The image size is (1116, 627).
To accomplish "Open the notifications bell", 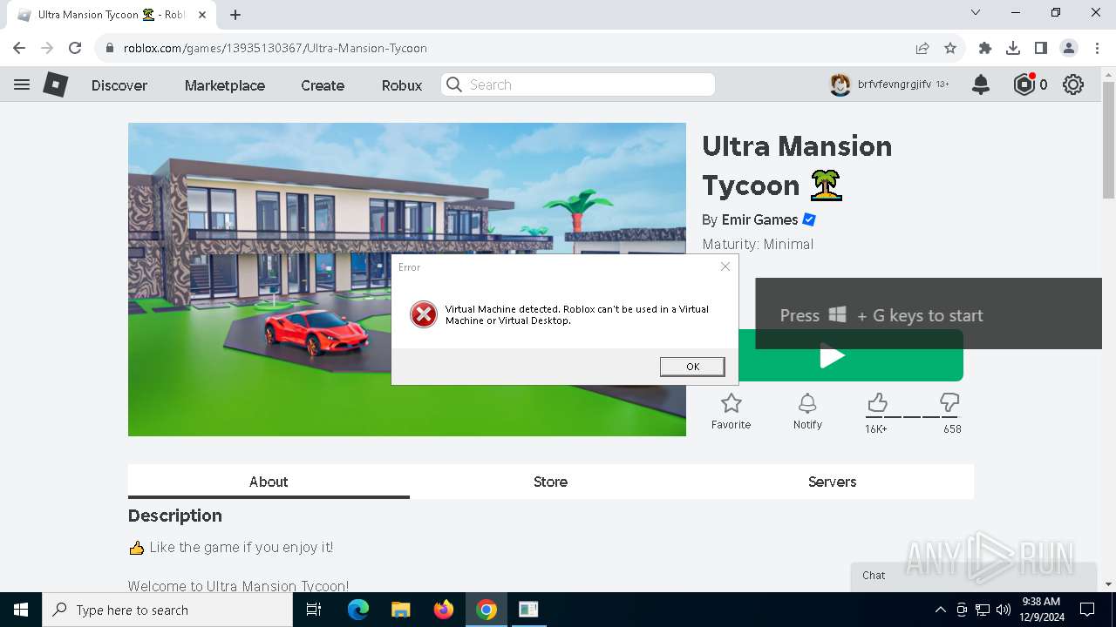I will pos(981,84).
